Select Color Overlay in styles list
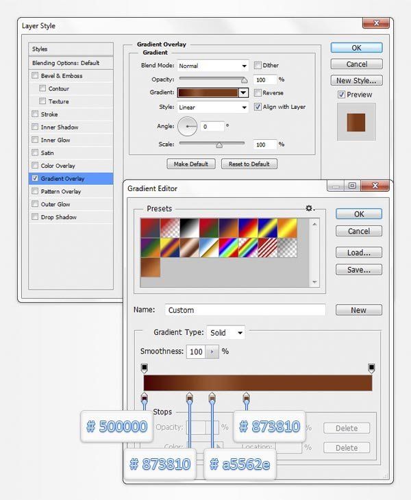The width and height of the screenshot is (411, 500). (x=58, y=166)
